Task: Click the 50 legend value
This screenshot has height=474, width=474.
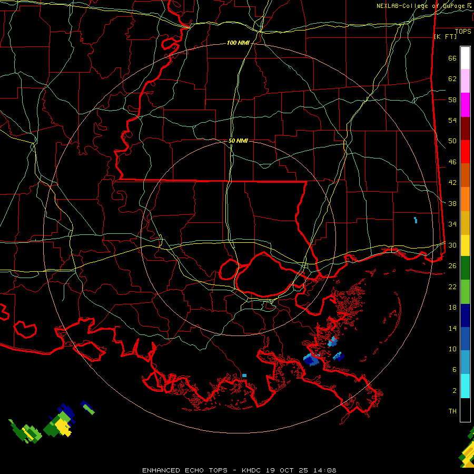Action: [x=452, y=141]
